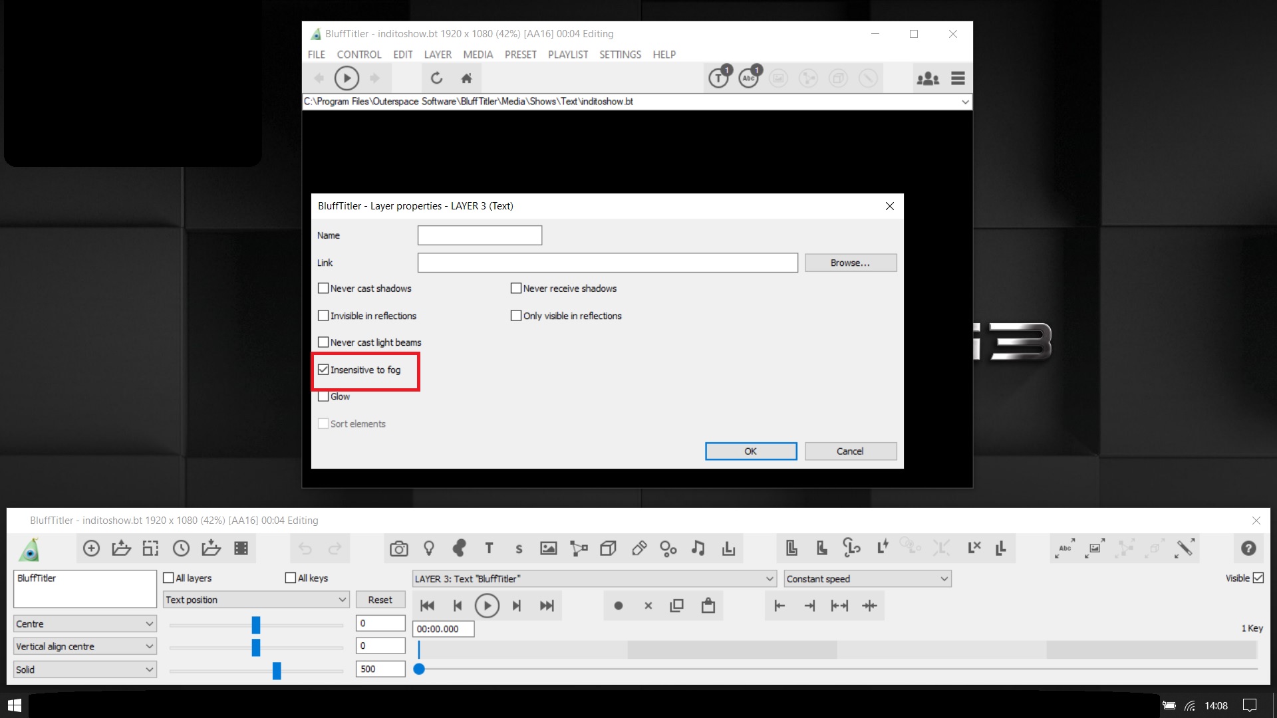This screenshot has width=1277, height=718.
Task: Open the FILE menu
Action: [x=317, y=55]
